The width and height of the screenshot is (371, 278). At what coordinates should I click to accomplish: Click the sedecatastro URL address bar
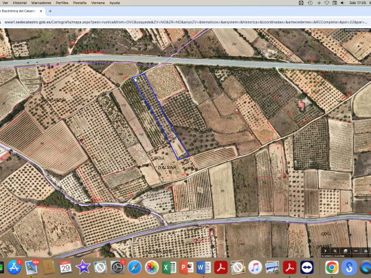click(185, 22)
